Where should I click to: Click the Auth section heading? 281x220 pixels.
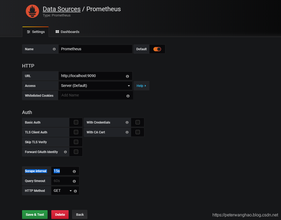[x=27, y=112]
